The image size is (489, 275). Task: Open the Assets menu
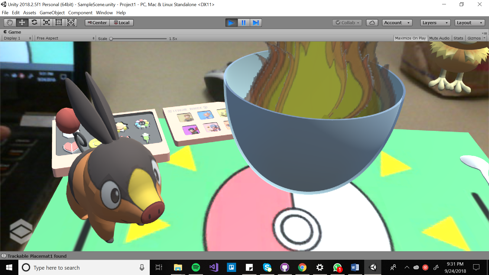coord(30,13)
